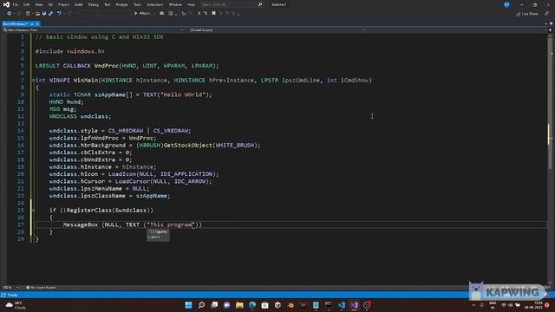Image resolution: width=555 pixels, height=312 pixels.
Task: Open Microsoft Edge from taskbar
Action: (x=252, y=305)
